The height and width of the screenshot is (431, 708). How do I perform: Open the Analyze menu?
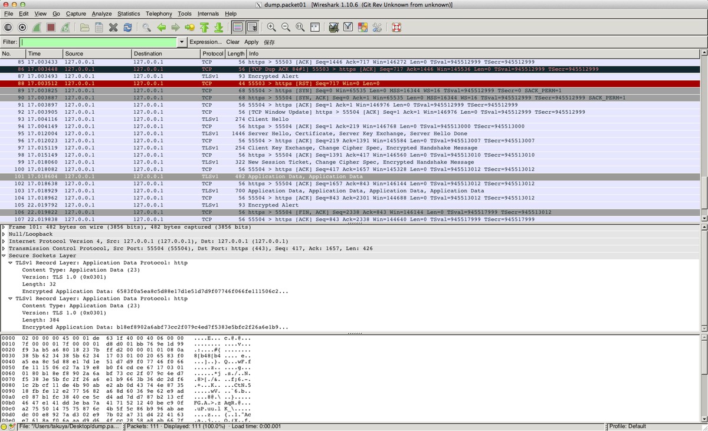pyautogui.click(x=101, y=14)
